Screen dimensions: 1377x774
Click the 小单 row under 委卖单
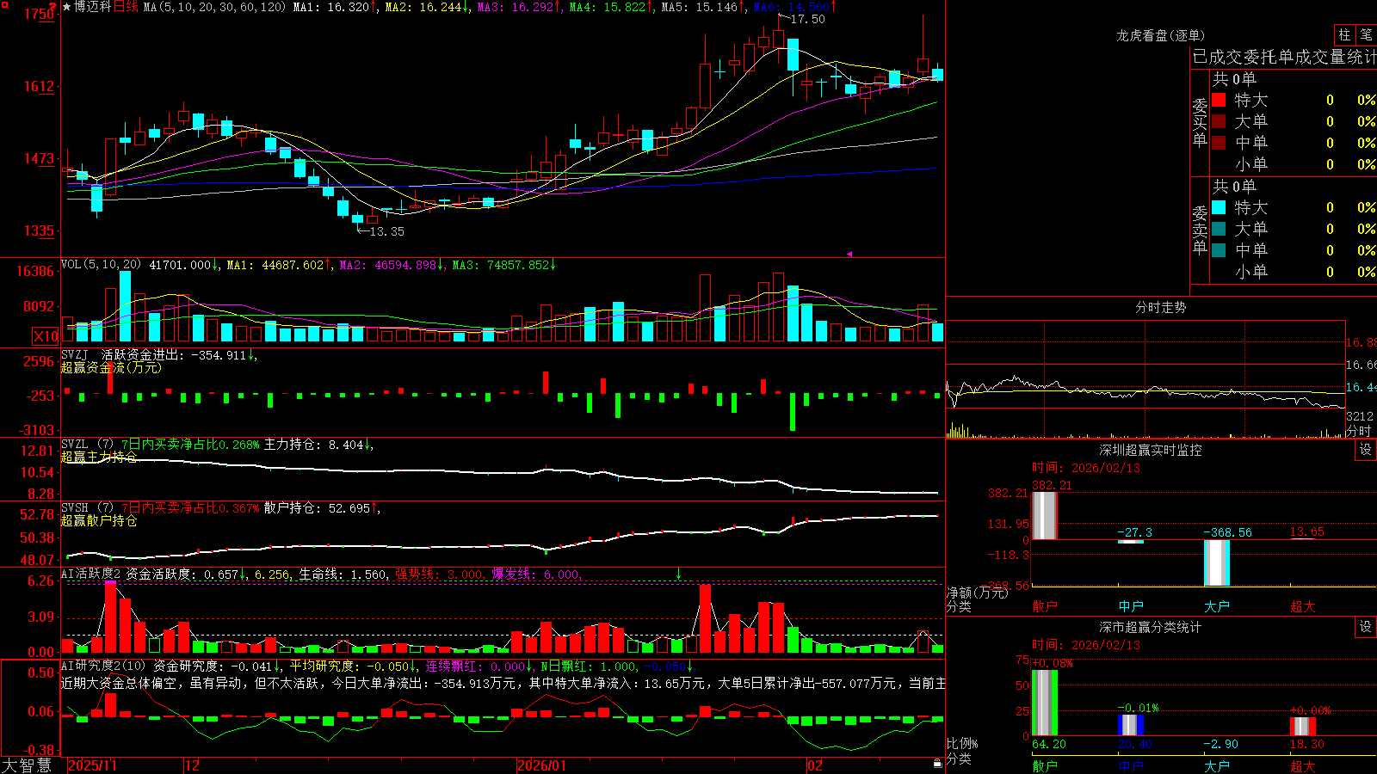tap(1294, 272)
